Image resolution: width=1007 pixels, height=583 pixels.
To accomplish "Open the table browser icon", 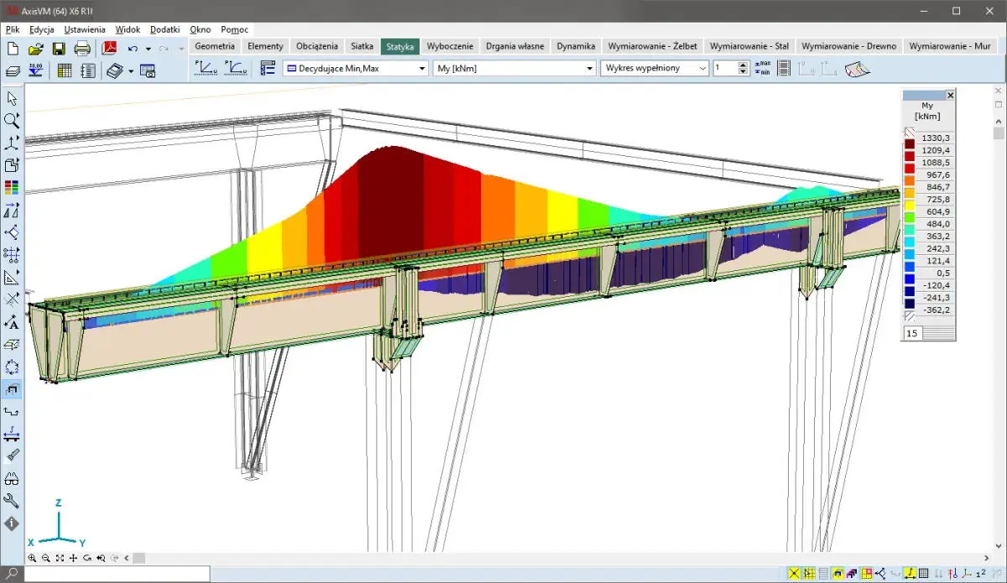I will (65, 70).
